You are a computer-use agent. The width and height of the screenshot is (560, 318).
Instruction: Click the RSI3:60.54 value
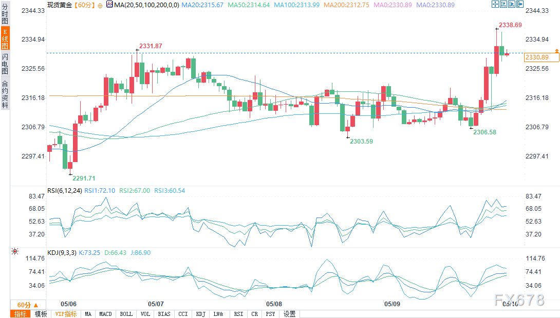tap(170, 191)
